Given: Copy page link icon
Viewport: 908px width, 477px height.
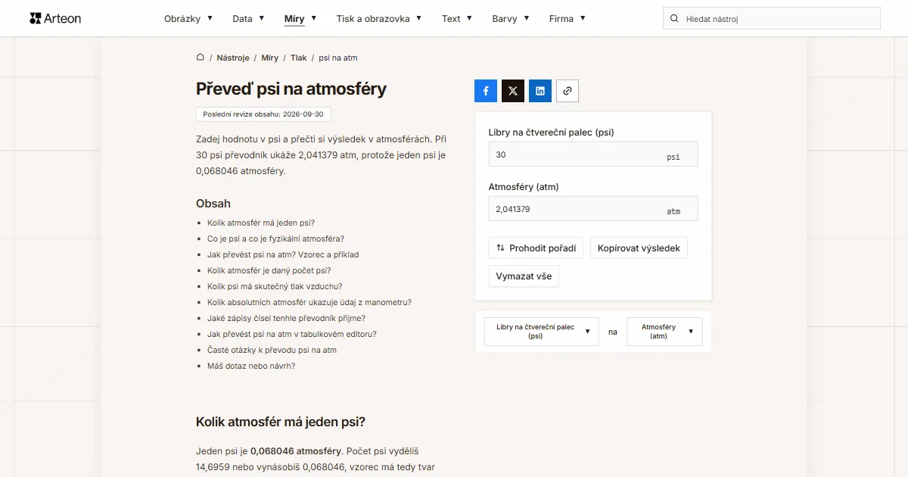Looking at the screenshot, I should tap(567, 91).
